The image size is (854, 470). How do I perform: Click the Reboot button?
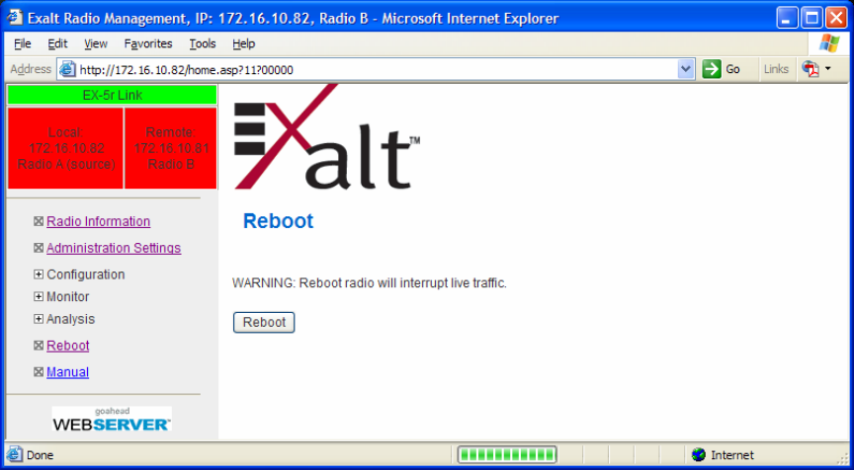[x=264, y=322]
